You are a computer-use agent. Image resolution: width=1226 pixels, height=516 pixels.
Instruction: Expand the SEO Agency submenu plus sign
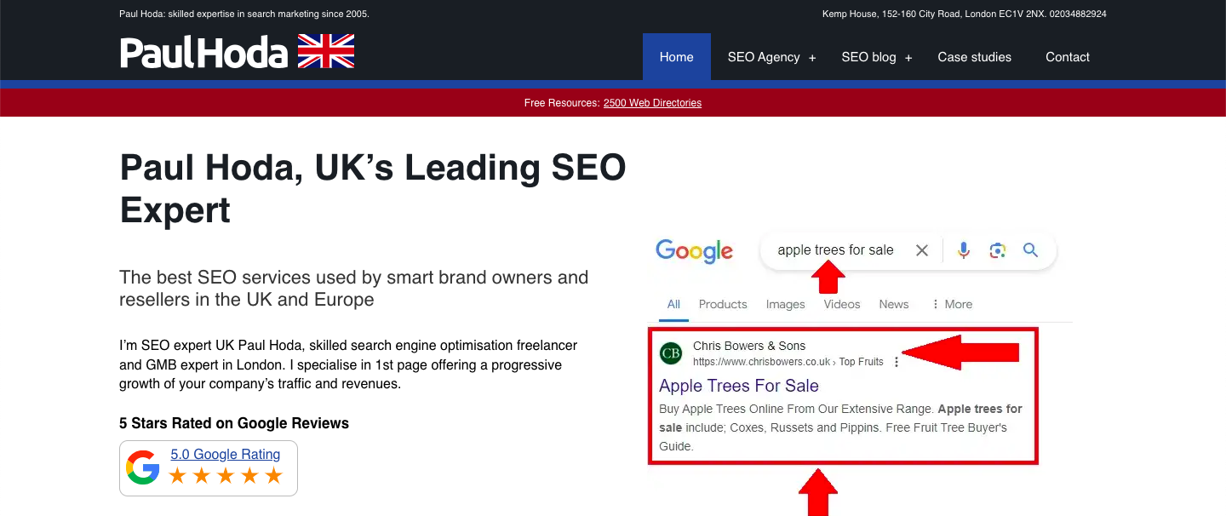coord(812,58)
